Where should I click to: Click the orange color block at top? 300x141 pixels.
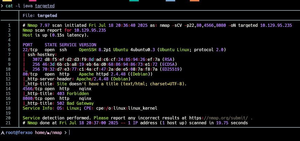pos(195,1)
